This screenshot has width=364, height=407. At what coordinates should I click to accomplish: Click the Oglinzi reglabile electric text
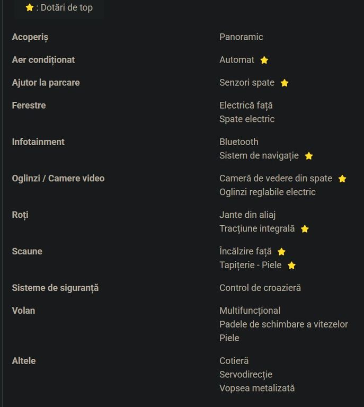pos(268,192)
